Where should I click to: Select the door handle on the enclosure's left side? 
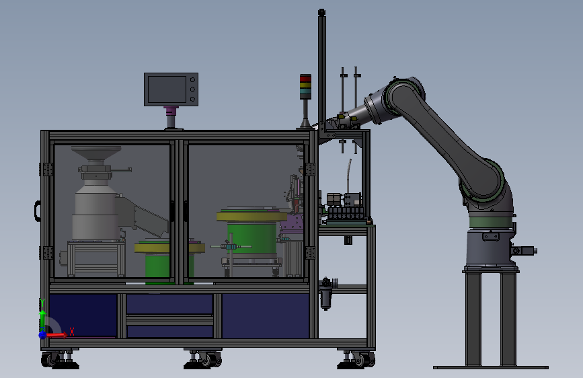pyautogui.click(x=38, y=211)
